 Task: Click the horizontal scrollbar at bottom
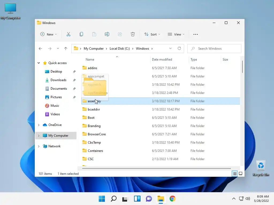pyautogui.click(x=156, y=168)
